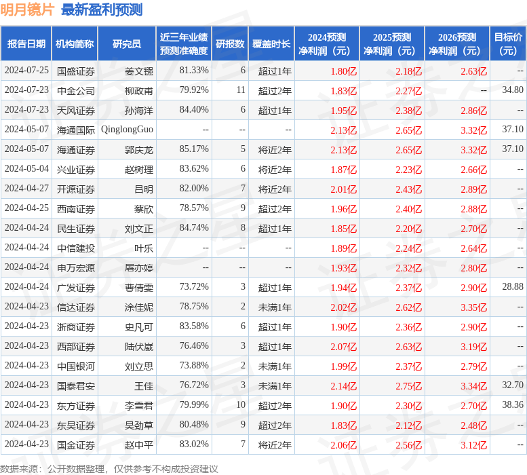Click researcher name 吴劲草
527x475 pixels.
click(139, 425)
